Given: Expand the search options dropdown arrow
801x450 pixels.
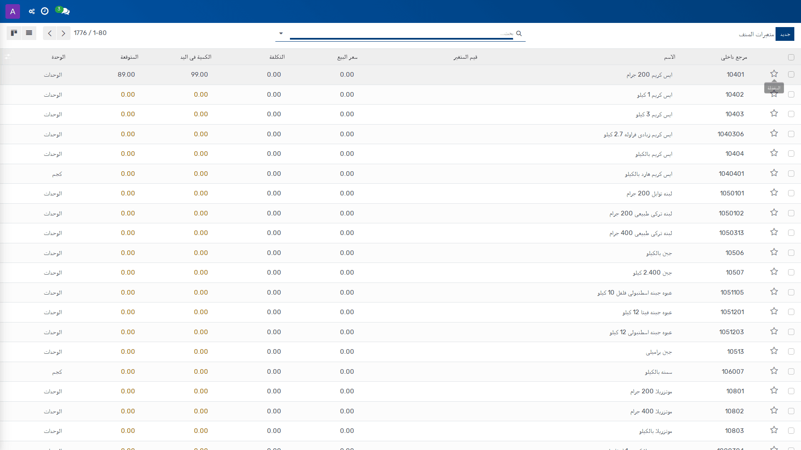Looking at the screenshot, I should pos(281,33).
